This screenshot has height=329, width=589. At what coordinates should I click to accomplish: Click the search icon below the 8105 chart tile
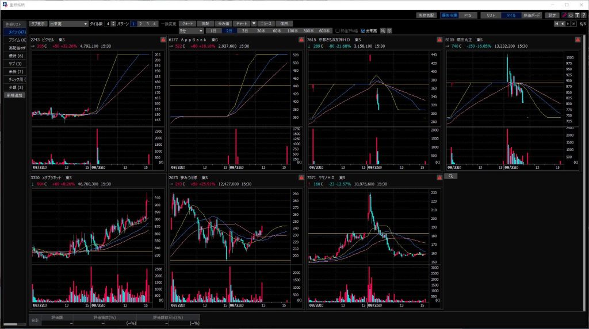tap(450, 176)
